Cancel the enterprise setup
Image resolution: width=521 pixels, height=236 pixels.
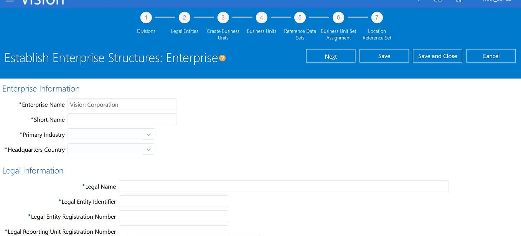491,56
